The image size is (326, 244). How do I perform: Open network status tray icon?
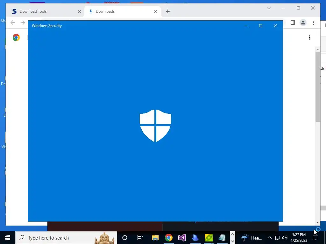pyautogui.click(x=277, y=238)
